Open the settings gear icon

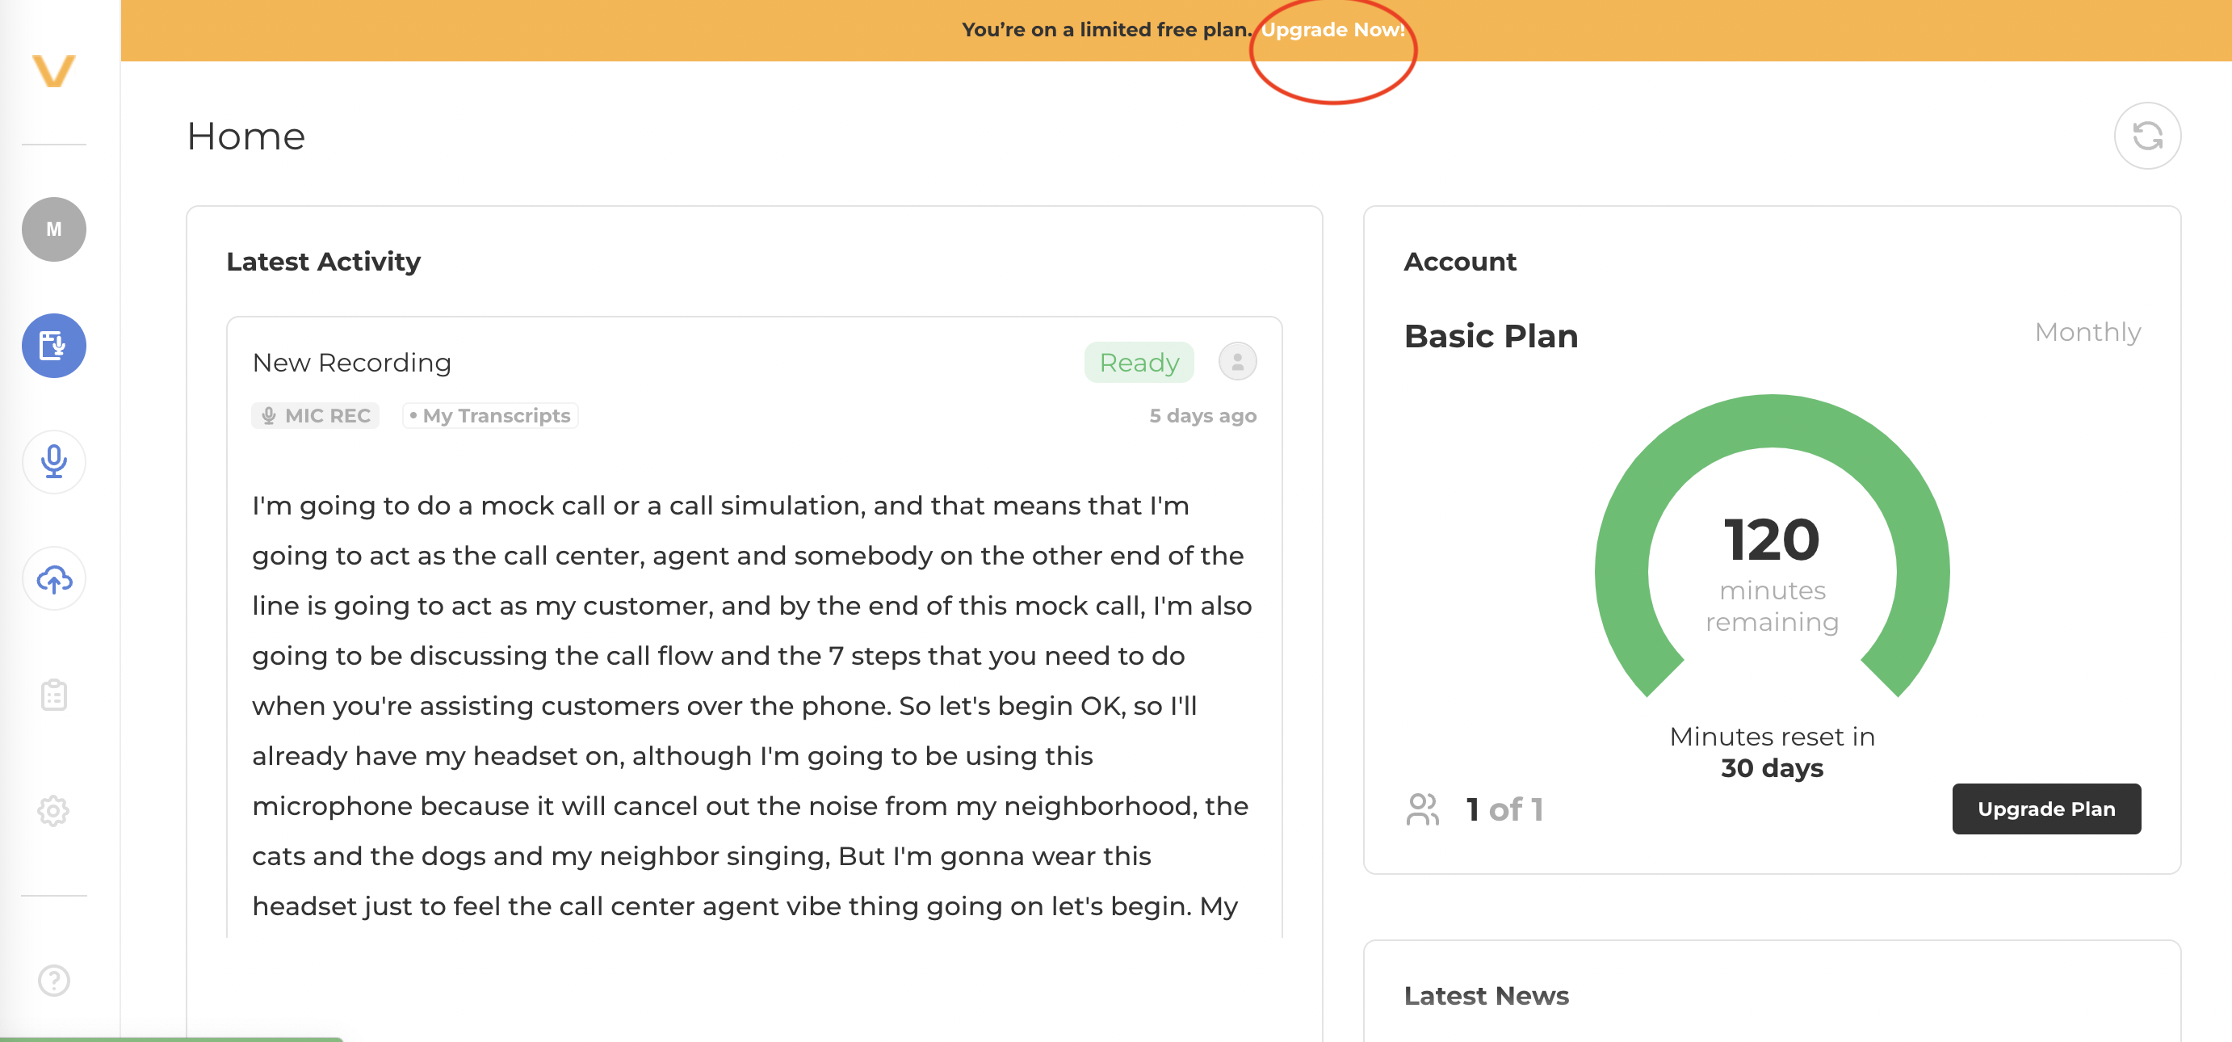click(x=54, y=810)
